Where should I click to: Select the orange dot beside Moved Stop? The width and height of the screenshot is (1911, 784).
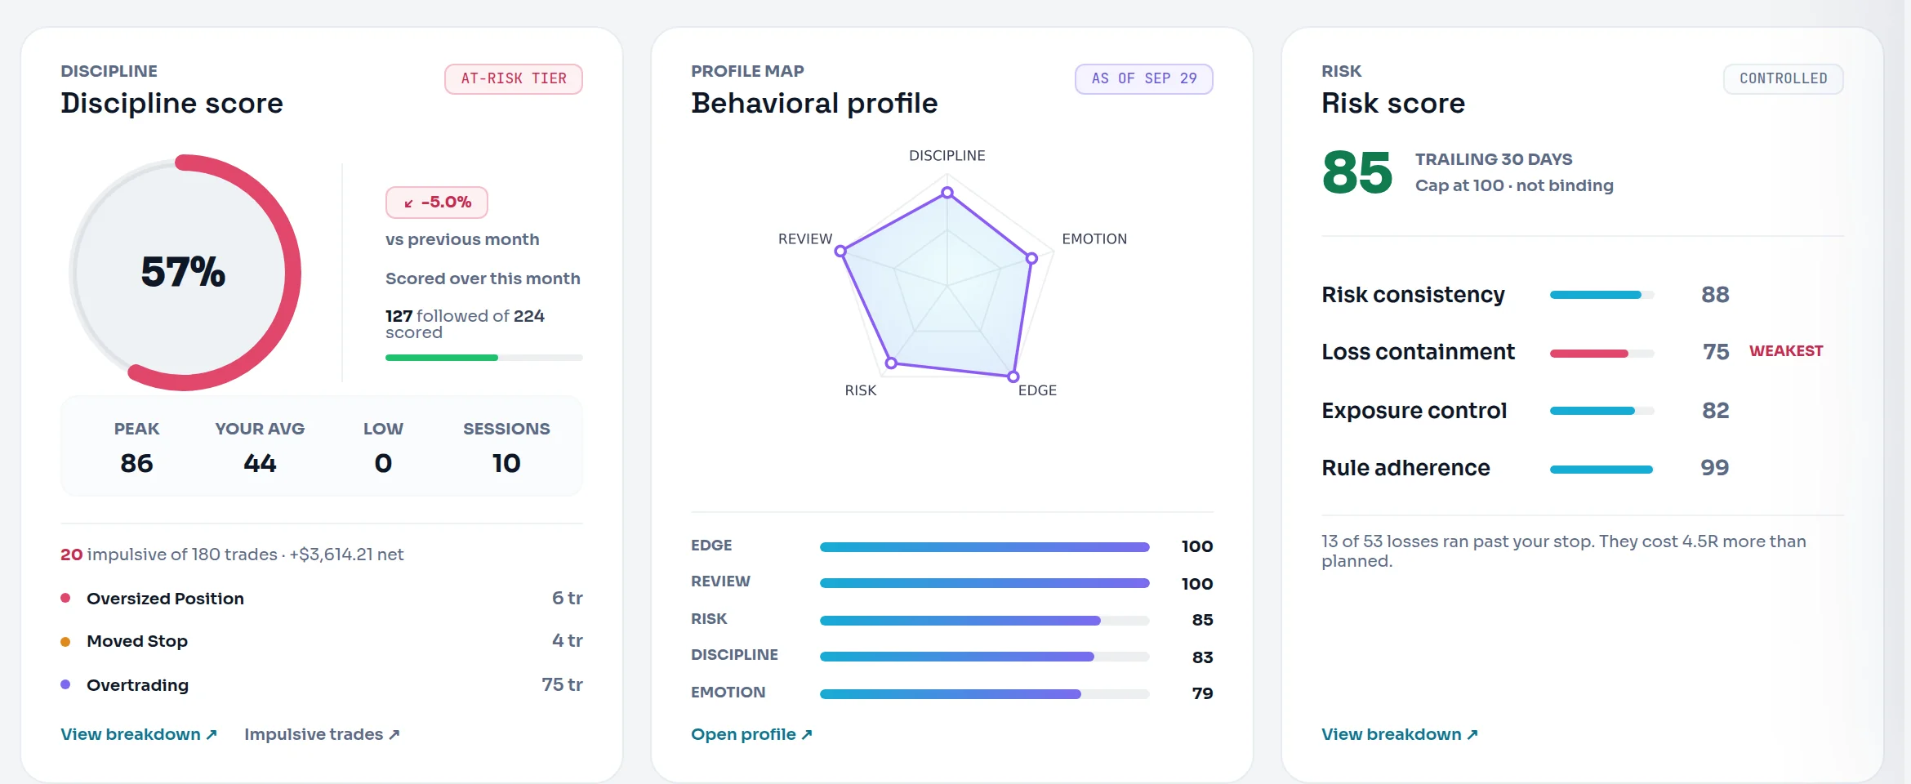coord(65,642)
